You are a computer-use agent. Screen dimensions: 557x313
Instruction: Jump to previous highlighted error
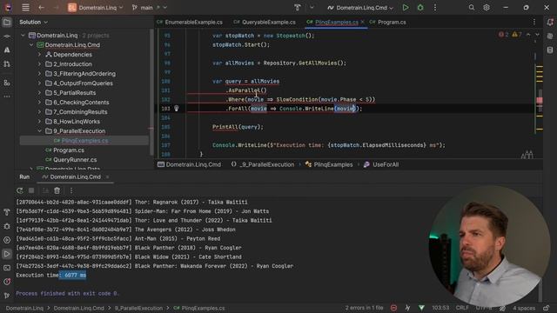(528, 35)
